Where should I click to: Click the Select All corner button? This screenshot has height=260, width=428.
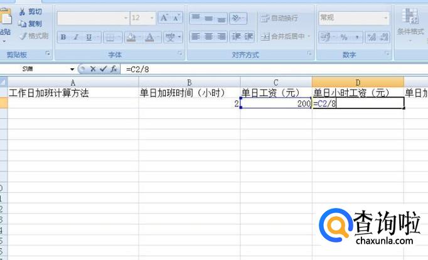(4, 82)
